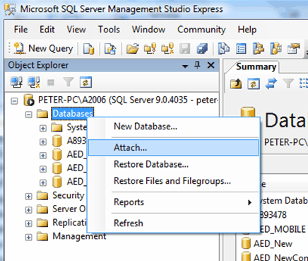Expand the System Databases folder
Viewport: 308px width, 261px height.
(x=43, y=128)
